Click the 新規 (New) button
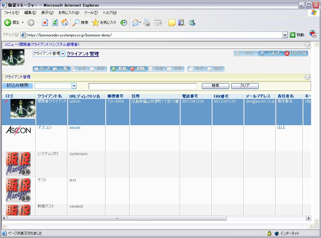The image size is (321, 238). tap(119, 69)
